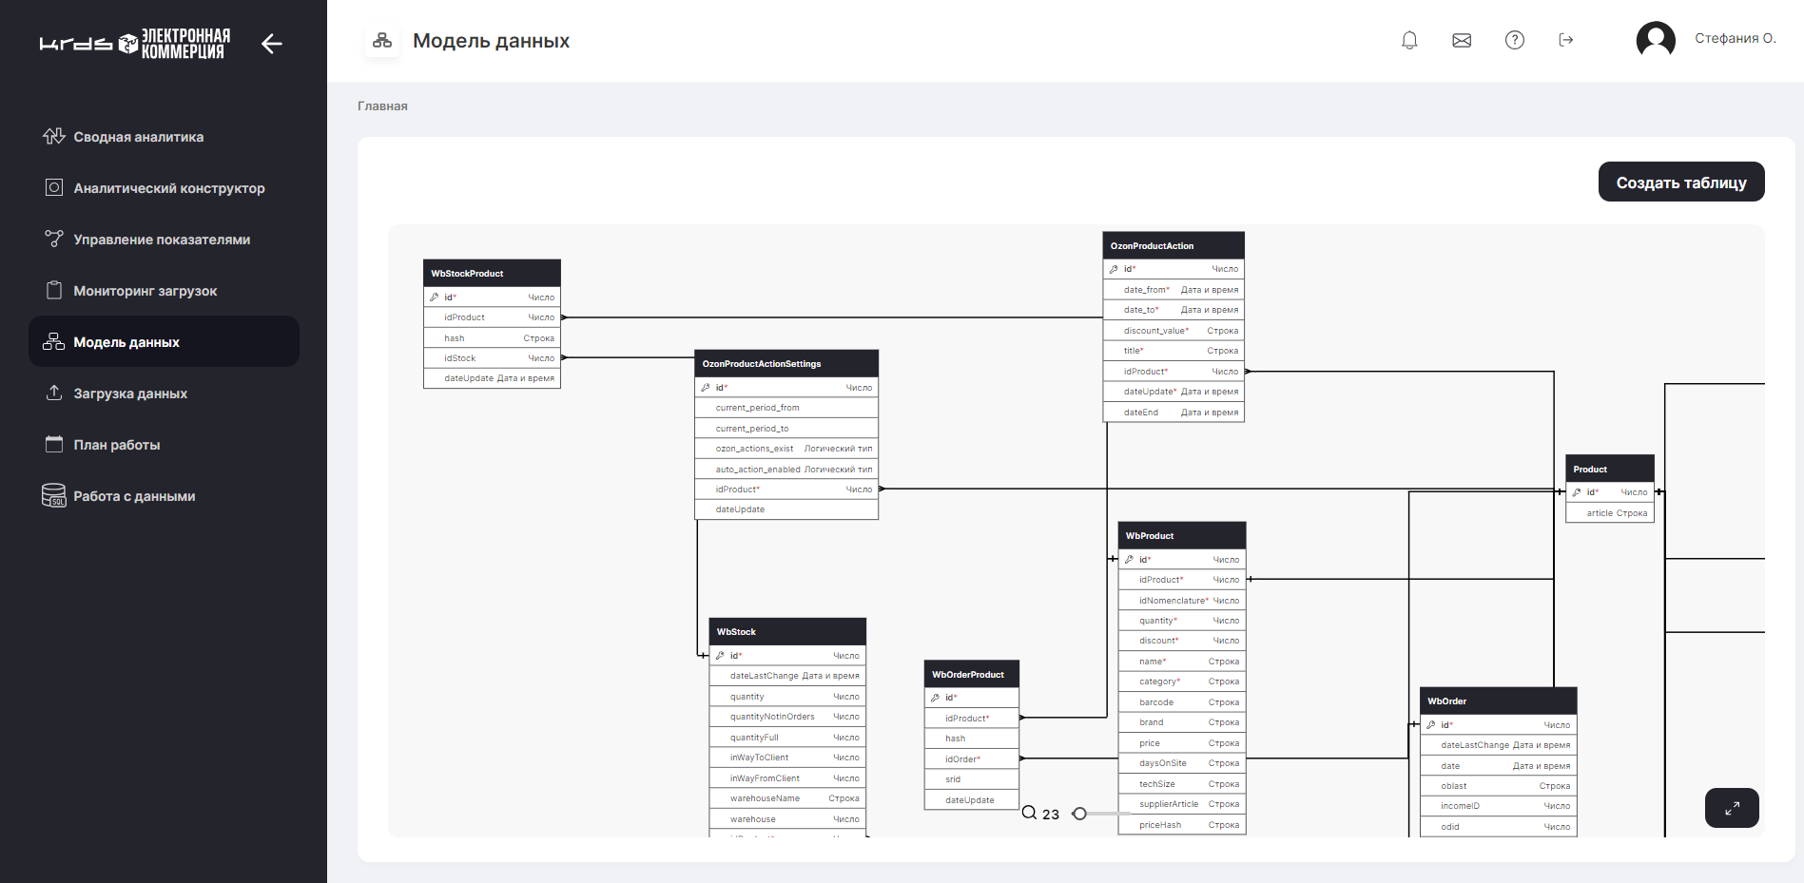This screenshot has height=883, width=1804.
Task: Open the Главная breadcrumb link
Action: [382, 106]
